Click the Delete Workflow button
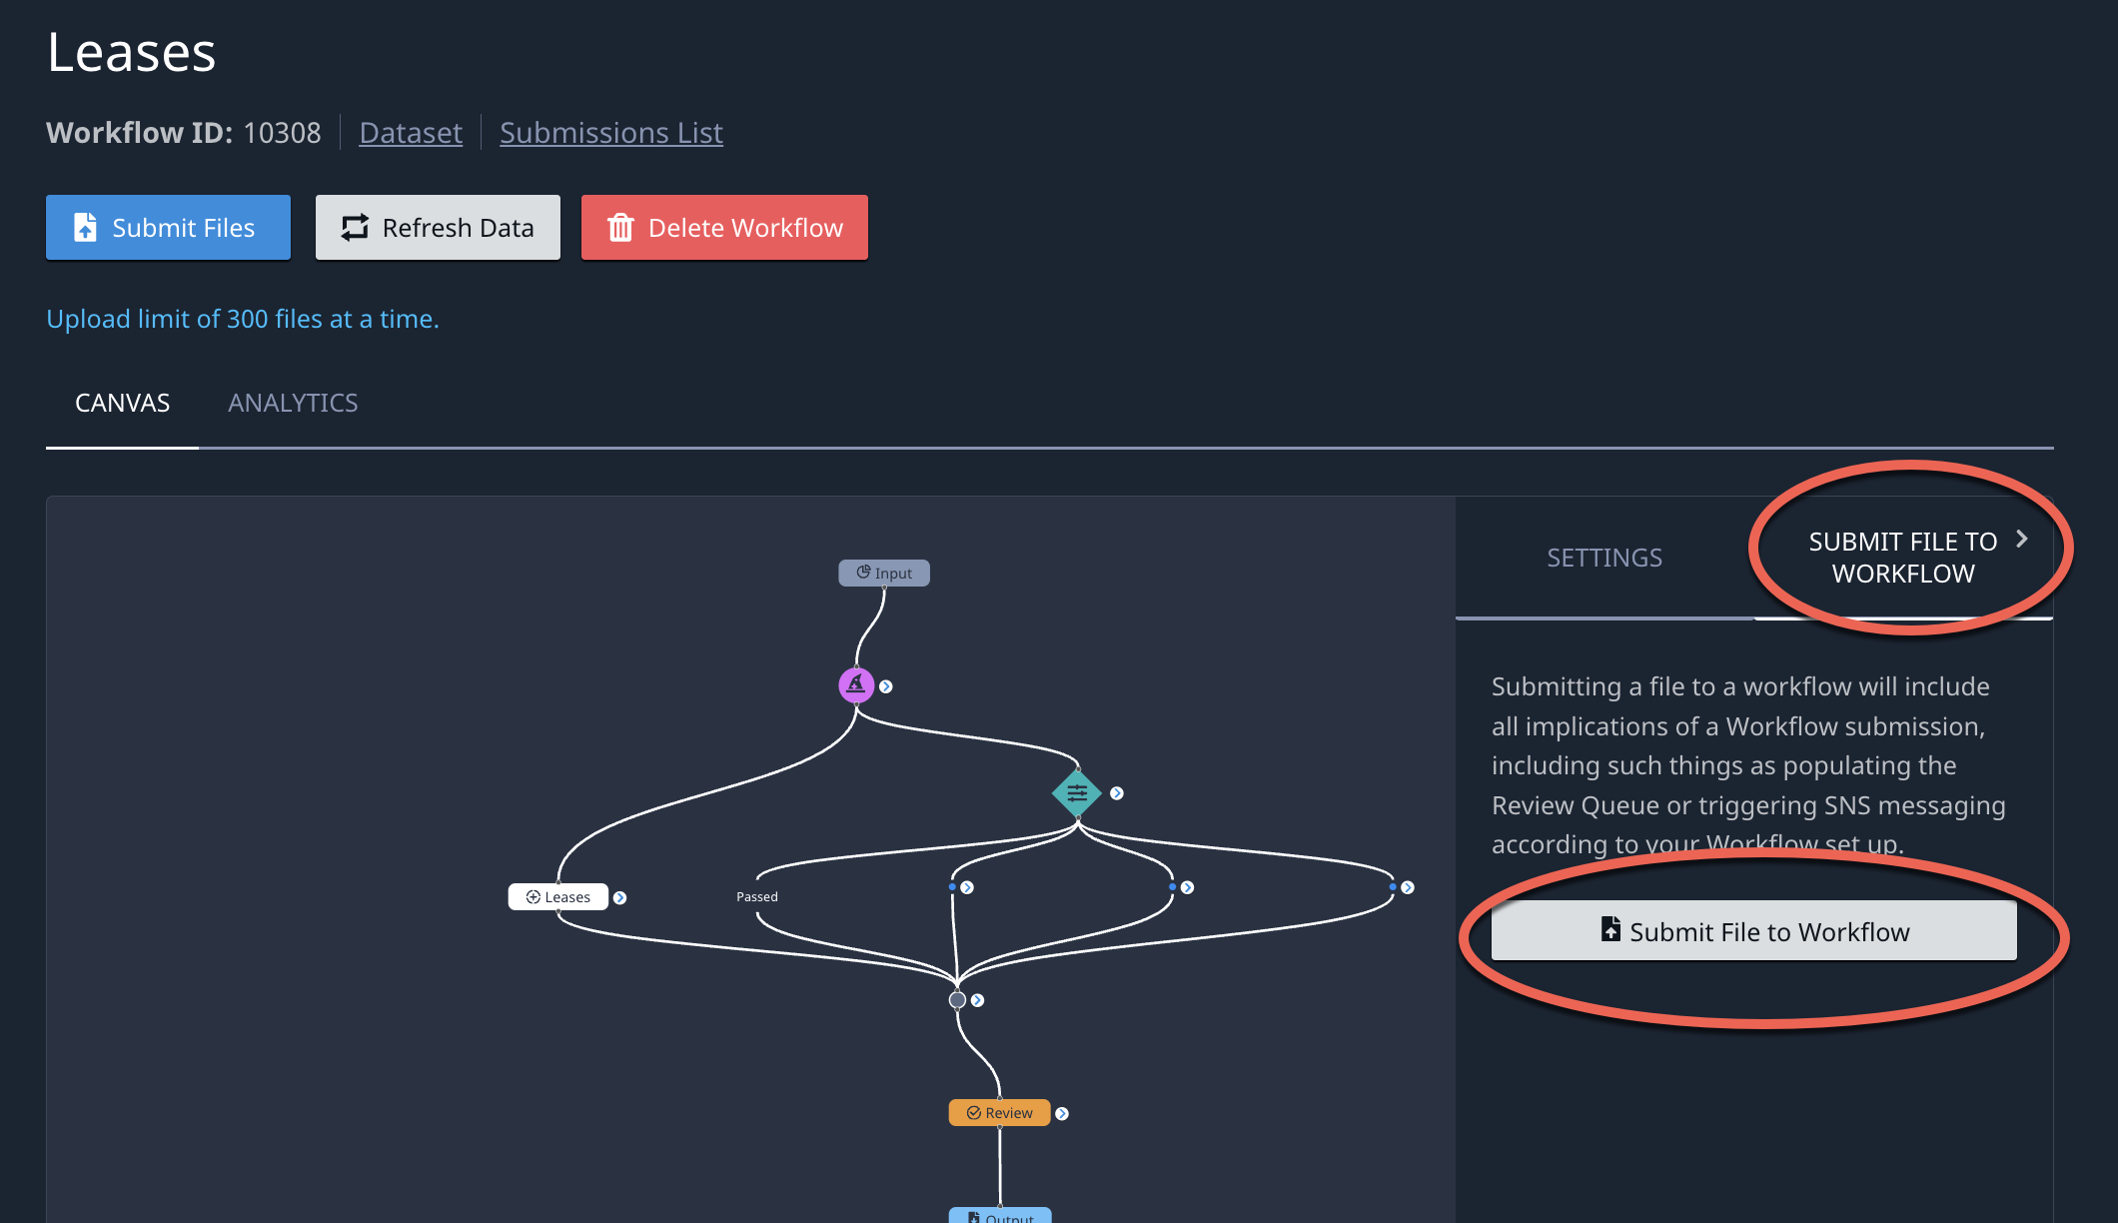This screenshot has height=1223, width=2118. 724,228
